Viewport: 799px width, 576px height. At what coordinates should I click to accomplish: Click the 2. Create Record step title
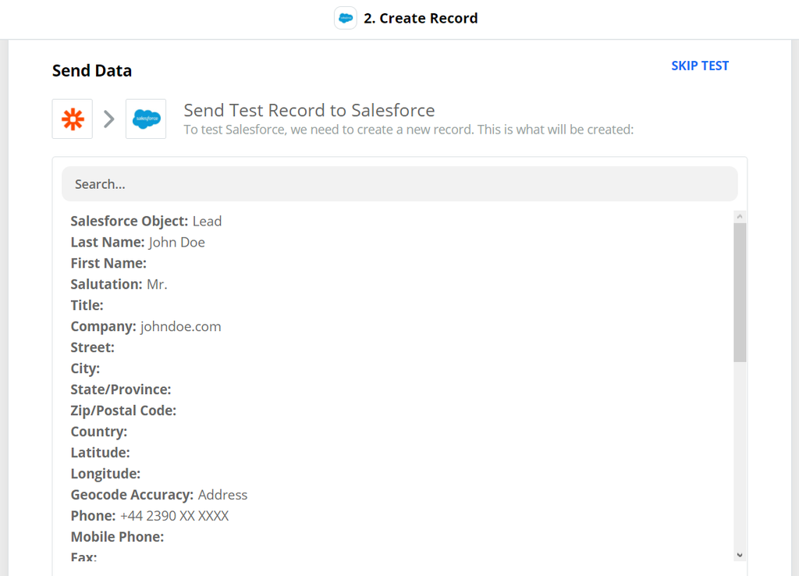point(421,18)
